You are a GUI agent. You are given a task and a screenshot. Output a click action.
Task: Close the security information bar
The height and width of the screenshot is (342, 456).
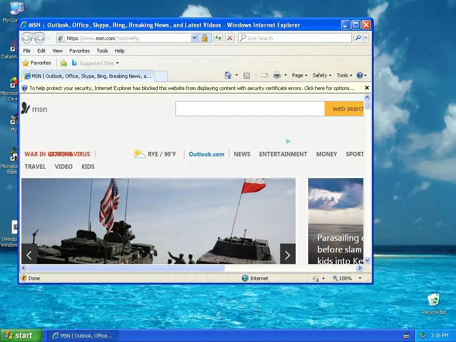[x=367, y=88]
